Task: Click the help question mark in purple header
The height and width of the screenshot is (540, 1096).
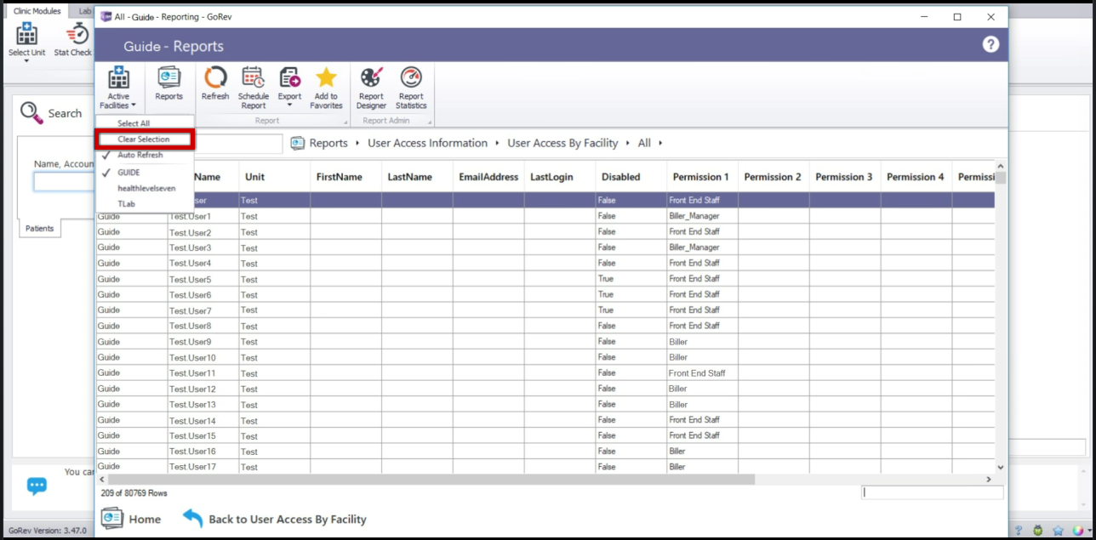Action: point(990,45)
